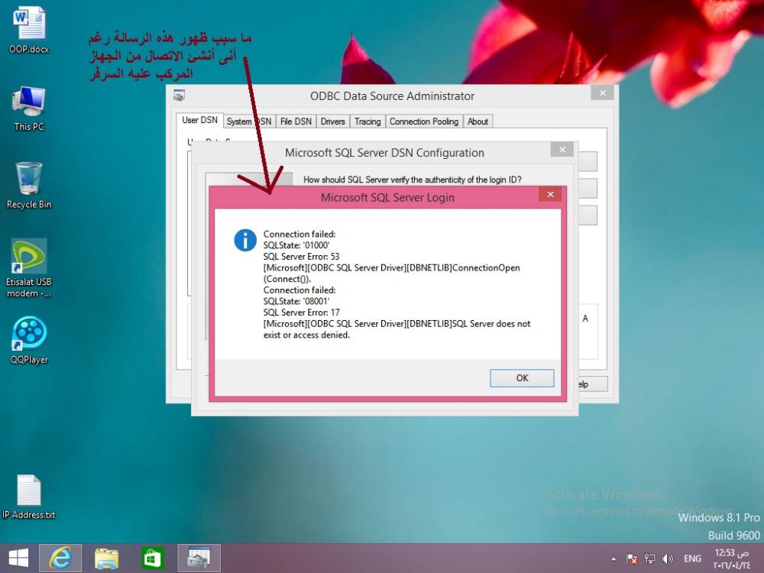Open the volume speaker tray icon
Screen dimensions: 764x573
point(668,559)
